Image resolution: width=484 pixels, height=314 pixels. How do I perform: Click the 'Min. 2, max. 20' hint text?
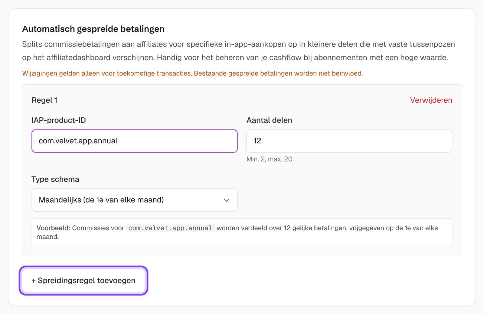pyautogui.click(x=269, y=159)
